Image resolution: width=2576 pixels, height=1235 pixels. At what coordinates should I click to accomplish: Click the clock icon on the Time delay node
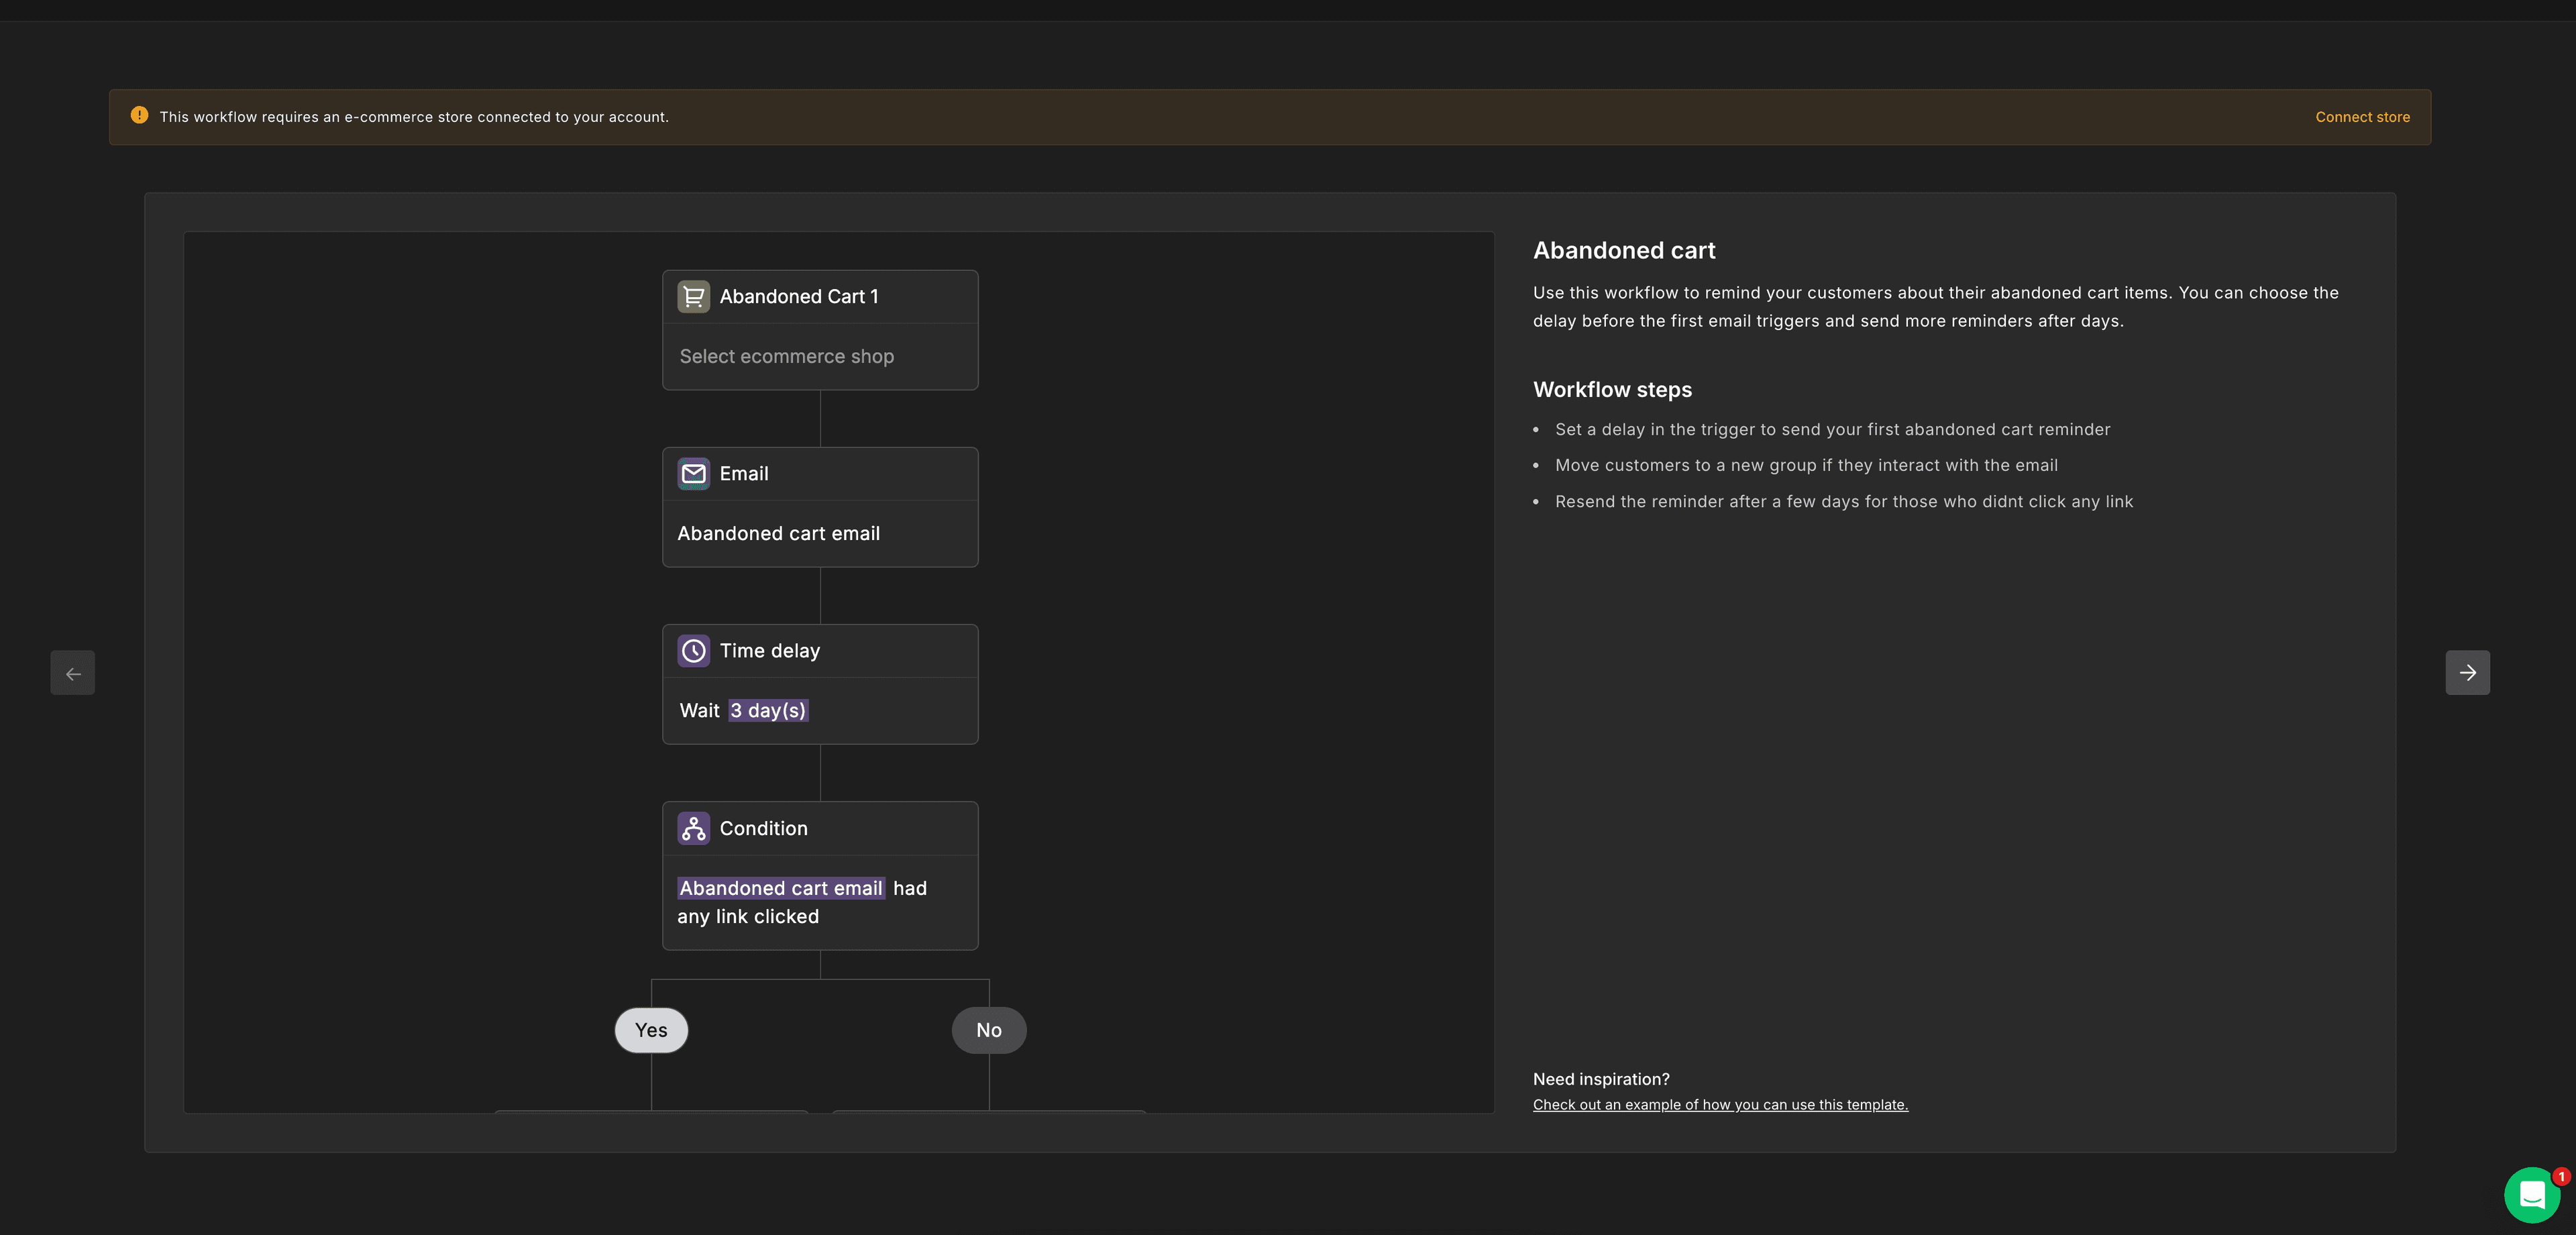(x=693, y=651)
